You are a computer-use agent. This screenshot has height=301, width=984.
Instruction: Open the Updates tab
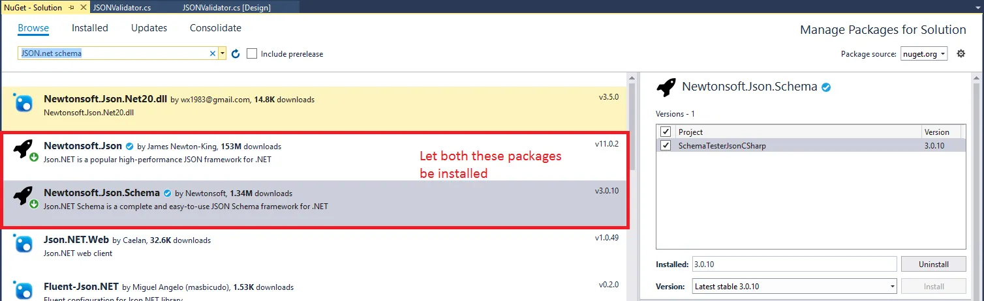tap(149, 28)
